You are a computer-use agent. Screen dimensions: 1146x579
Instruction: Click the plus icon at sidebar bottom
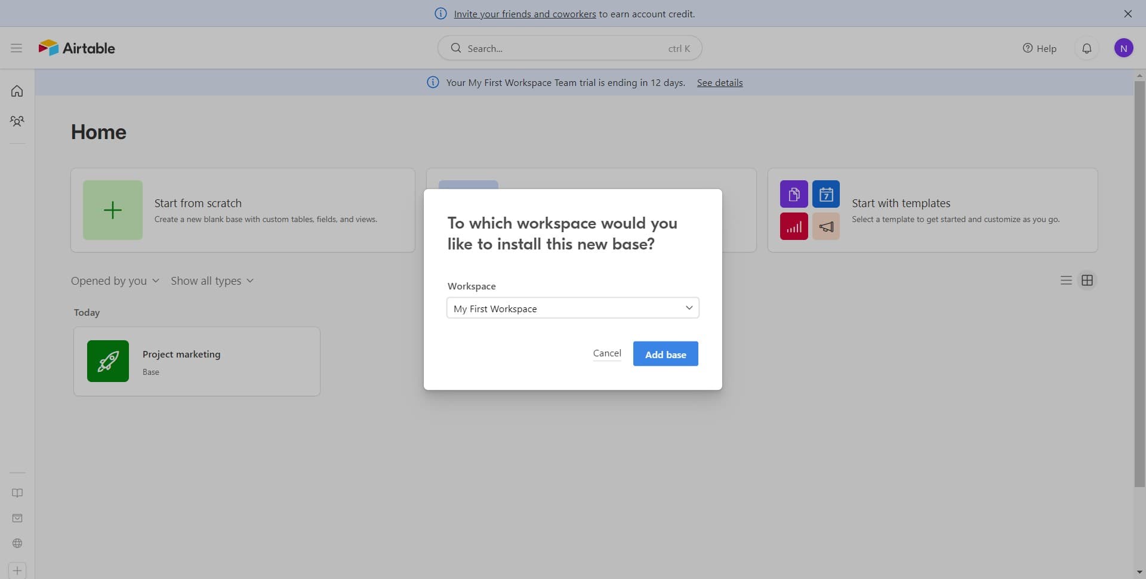pyautogui.click(x=17, y=571)
